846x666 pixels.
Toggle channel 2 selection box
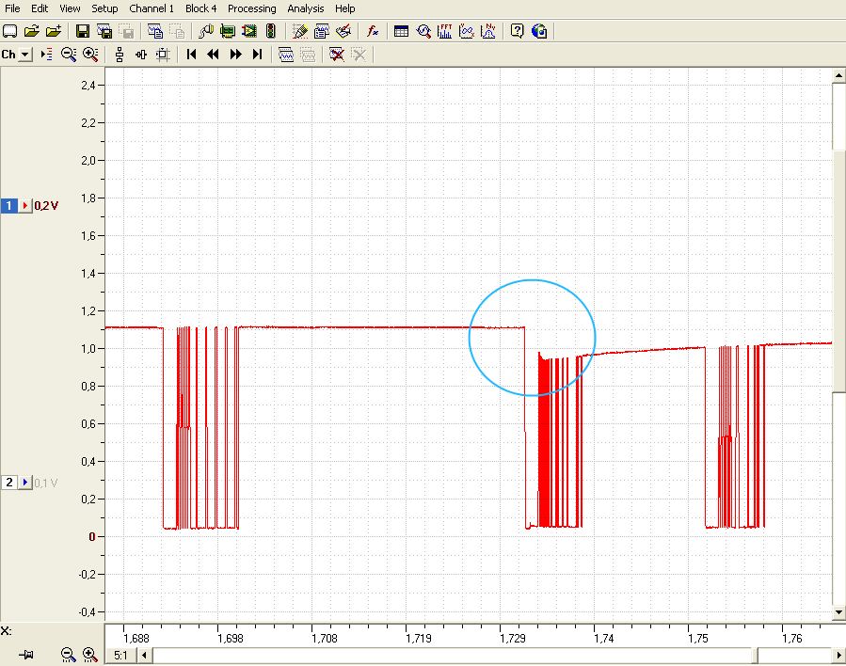pyautogui.click(x=8, y=483)
